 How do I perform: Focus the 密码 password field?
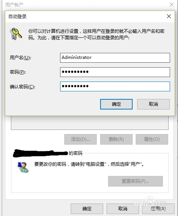[115, 72]
